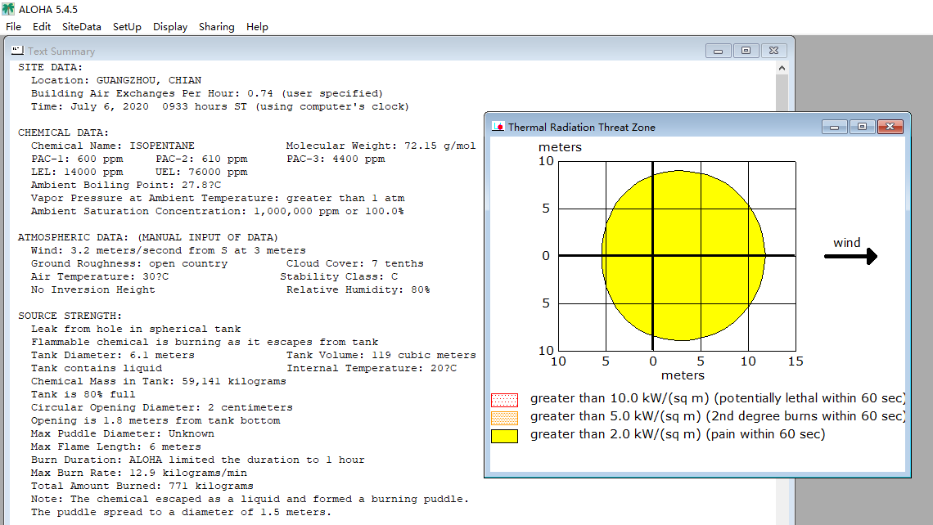Screen dimensions: 933x525
Task: Click 'Chemical Mass in Tank: 59,141 kilograms' line
Action: click(158, 381)
